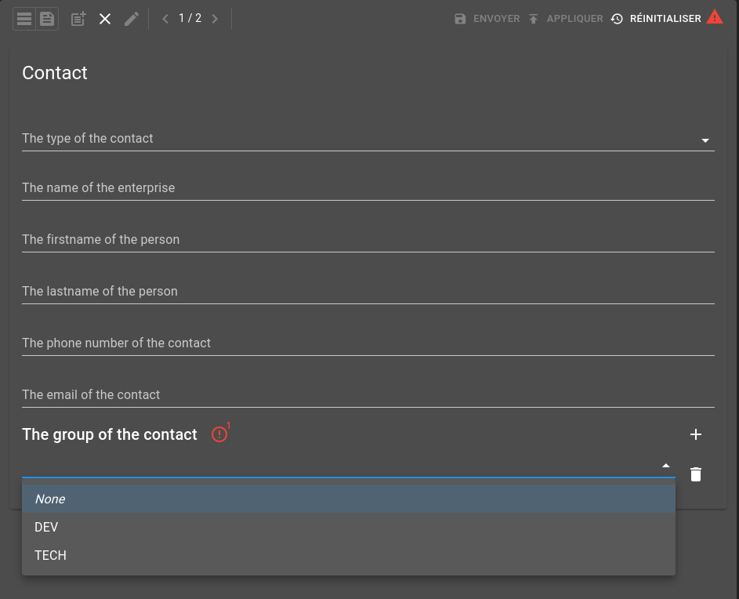Open the red warning triangle alert

(715, 17)
